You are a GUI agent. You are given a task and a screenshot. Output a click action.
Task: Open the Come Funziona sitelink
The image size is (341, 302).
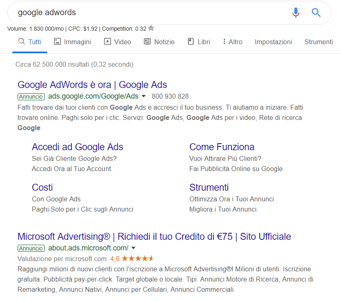[222, 147]
